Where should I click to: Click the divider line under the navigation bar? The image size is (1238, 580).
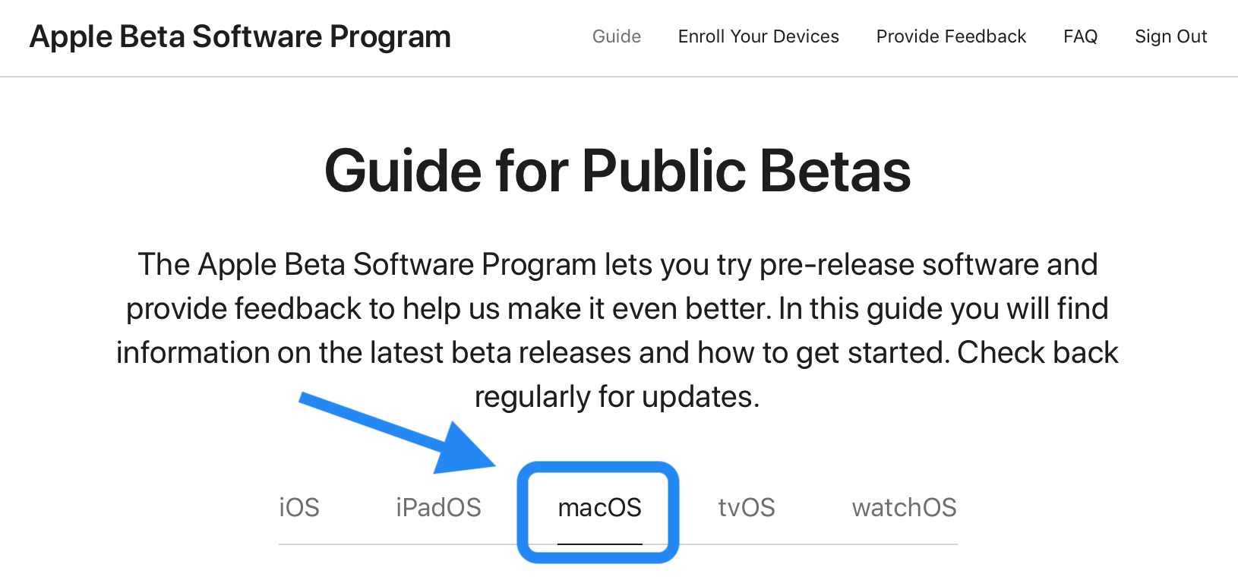[619, 75]
